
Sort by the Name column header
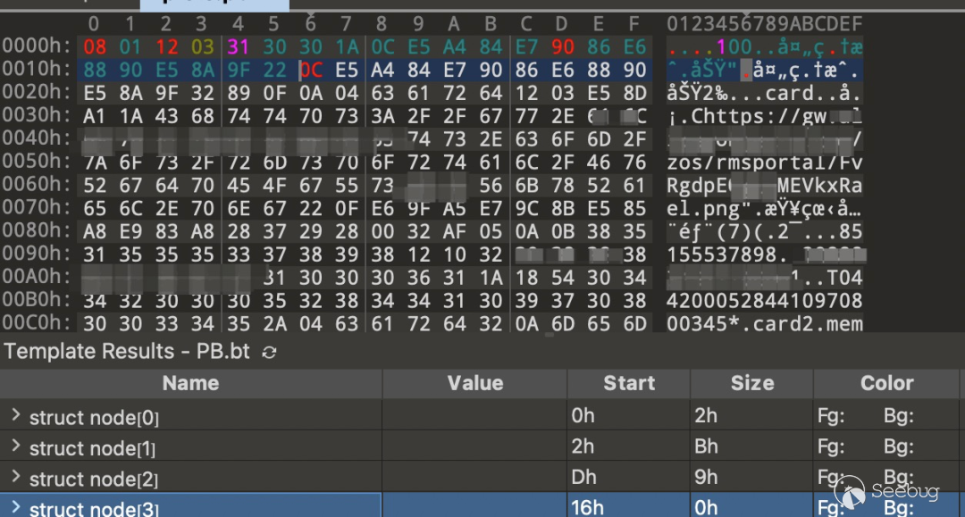coord(190,383)
